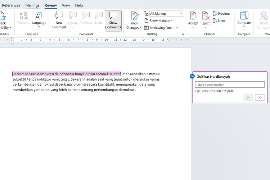Click the horizontal ruler at mark 8
The image size is (270, 180).
tap(87, 40)
